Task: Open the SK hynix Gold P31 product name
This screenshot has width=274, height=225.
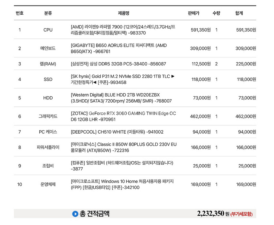Action: [123, 79]
